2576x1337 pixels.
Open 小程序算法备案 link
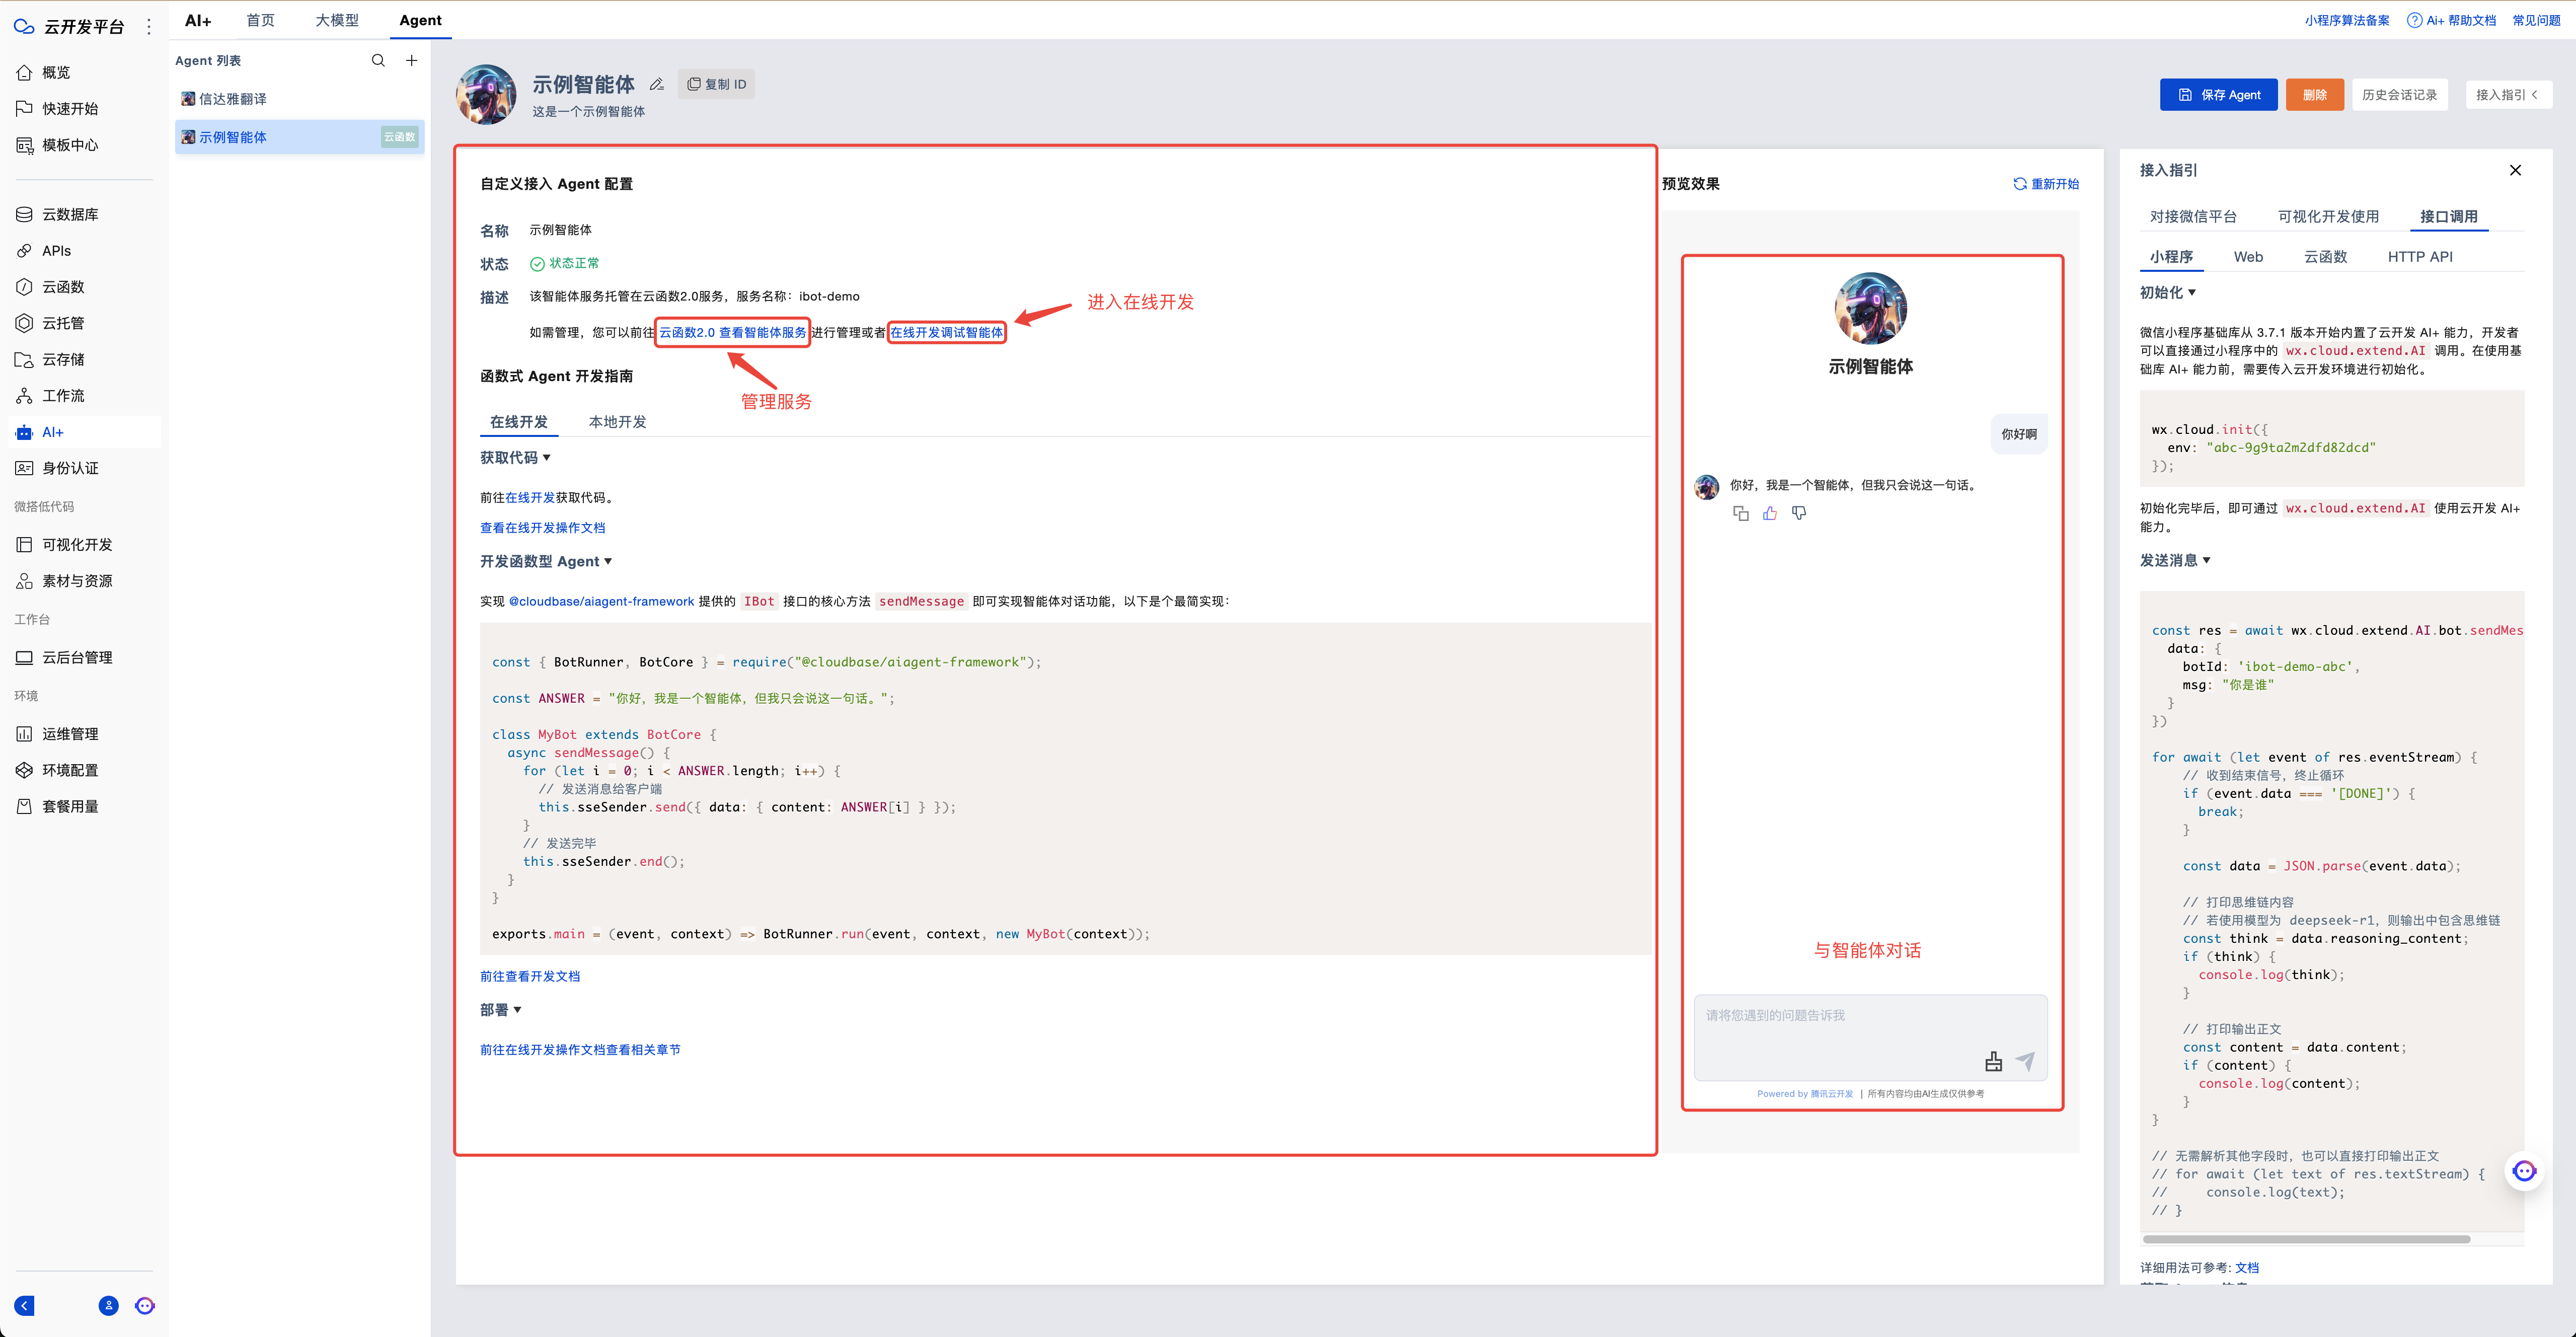click(x=2347, y=20)
